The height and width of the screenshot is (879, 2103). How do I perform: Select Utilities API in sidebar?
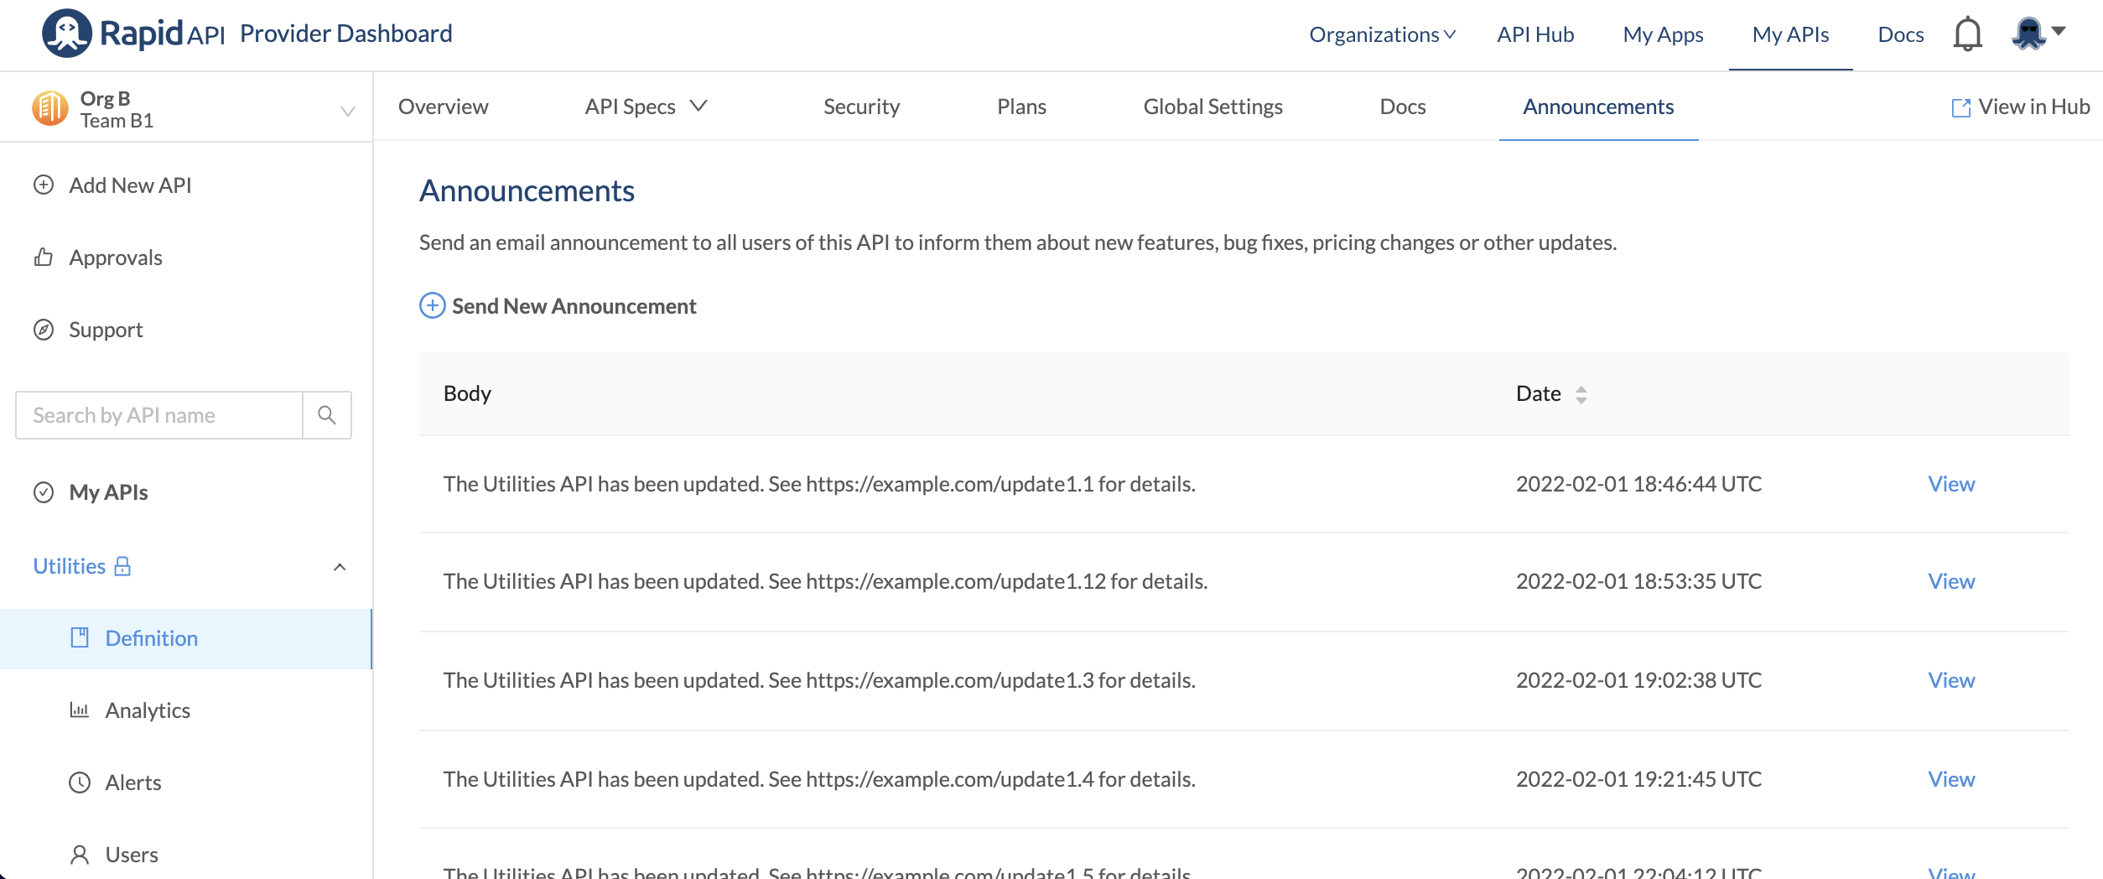70,566
